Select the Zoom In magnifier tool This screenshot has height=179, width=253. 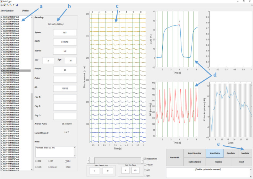(x=8, y=5)
